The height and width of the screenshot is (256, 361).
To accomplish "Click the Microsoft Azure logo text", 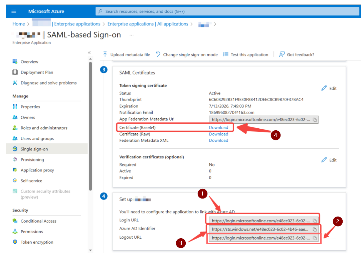I will point(46,11).
